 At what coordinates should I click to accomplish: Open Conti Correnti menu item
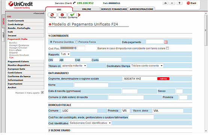point(25,21)
